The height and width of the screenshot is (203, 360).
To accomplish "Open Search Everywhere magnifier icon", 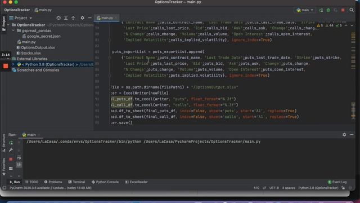I will pos(352,10).
